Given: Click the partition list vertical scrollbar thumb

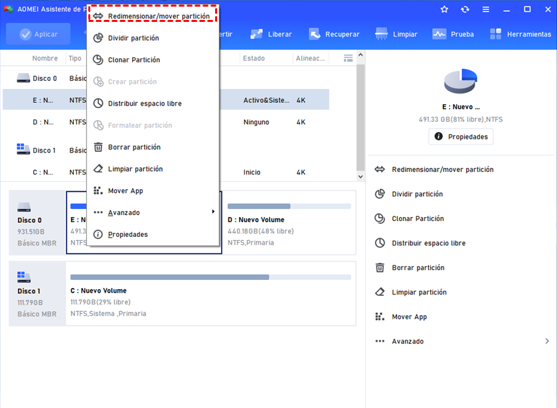Looking at the screenshot, I should (x=360, y=117).
